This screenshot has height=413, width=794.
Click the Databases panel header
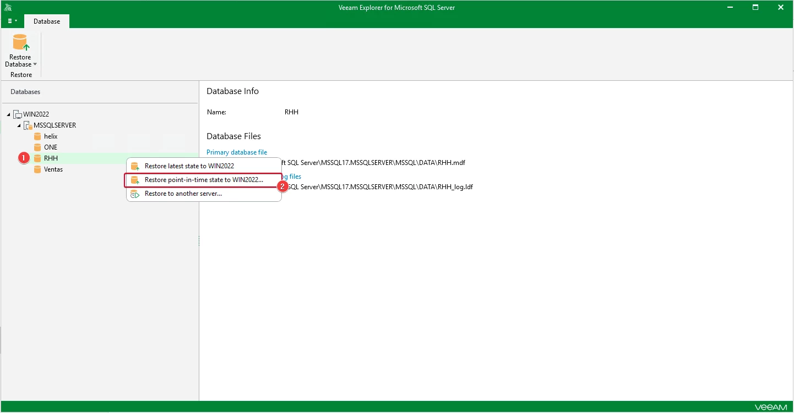25,92
